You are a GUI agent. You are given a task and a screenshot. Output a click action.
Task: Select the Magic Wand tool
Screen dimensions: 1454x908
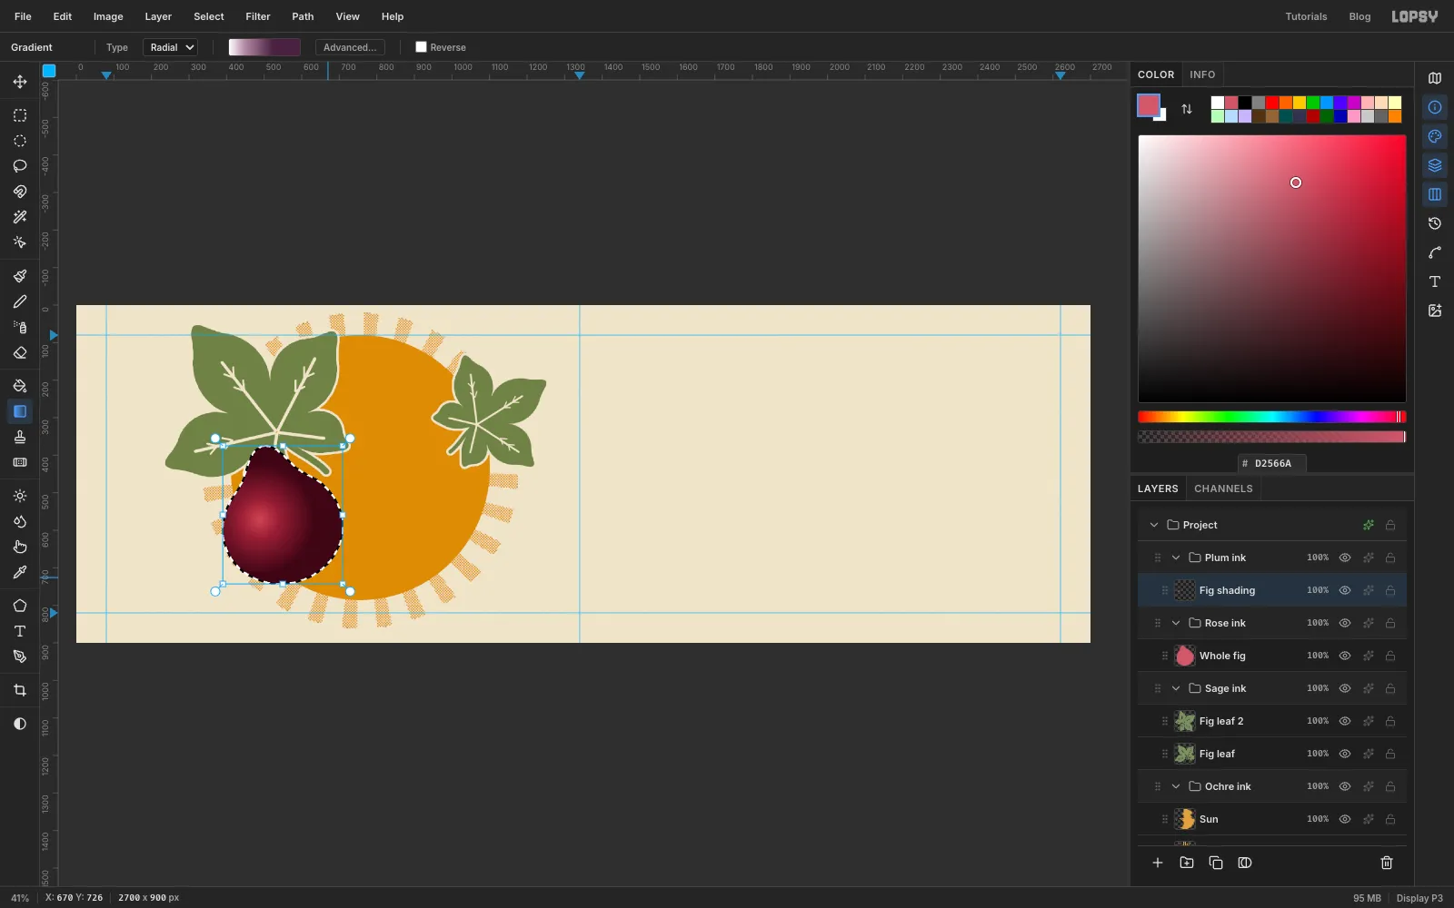tap(20, 217)
